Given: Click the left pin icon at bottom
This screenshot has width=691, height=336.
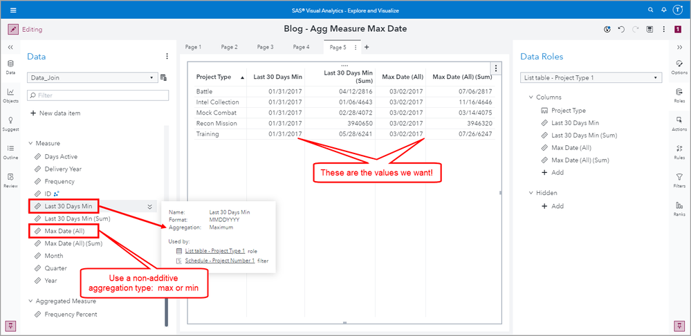Looking at the screenshot, I should 10,326.
